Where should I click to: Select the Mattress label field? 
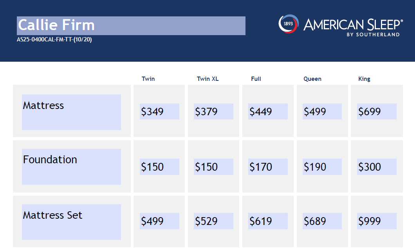coord(71,112)
